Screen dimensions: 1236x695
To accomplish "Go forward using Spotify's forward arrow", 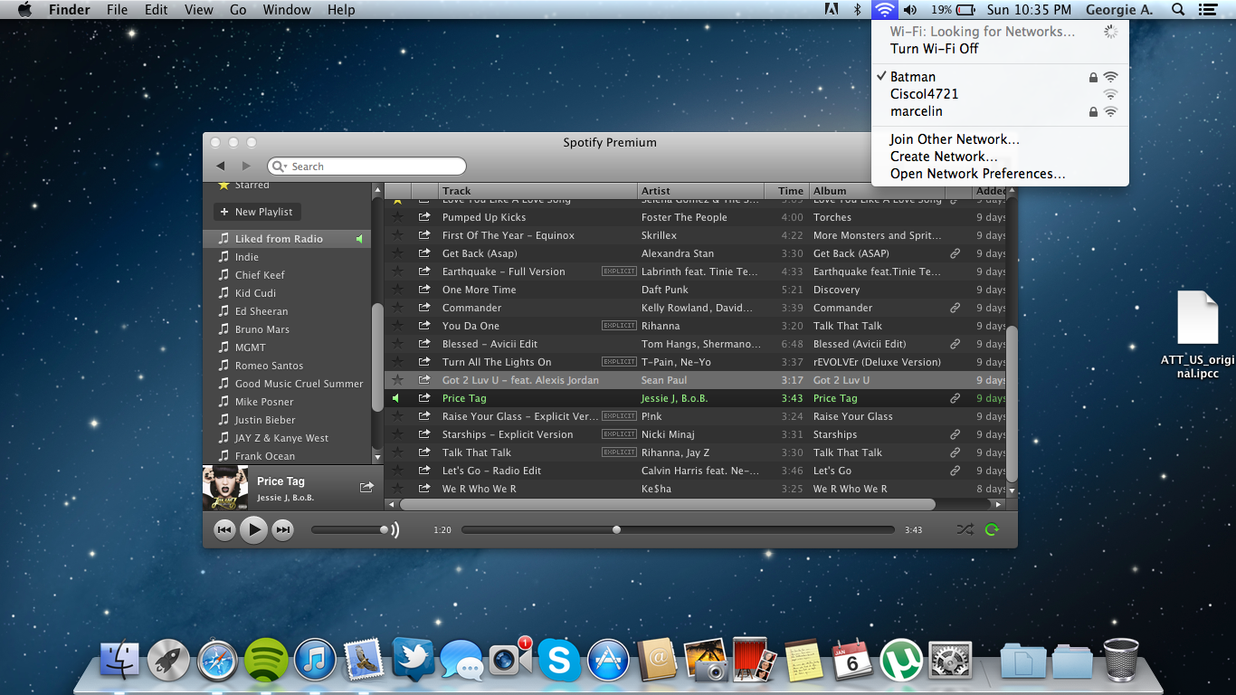I will [x=246, y=167].
